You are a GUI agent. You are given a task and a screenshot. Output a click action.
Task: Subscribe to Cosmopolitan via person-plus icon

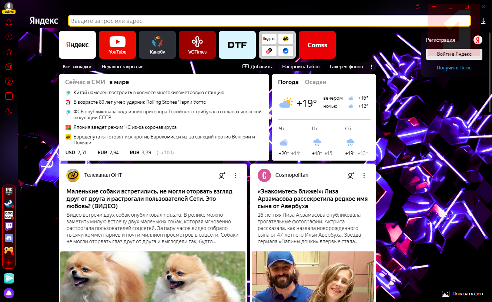click(351, 175)
